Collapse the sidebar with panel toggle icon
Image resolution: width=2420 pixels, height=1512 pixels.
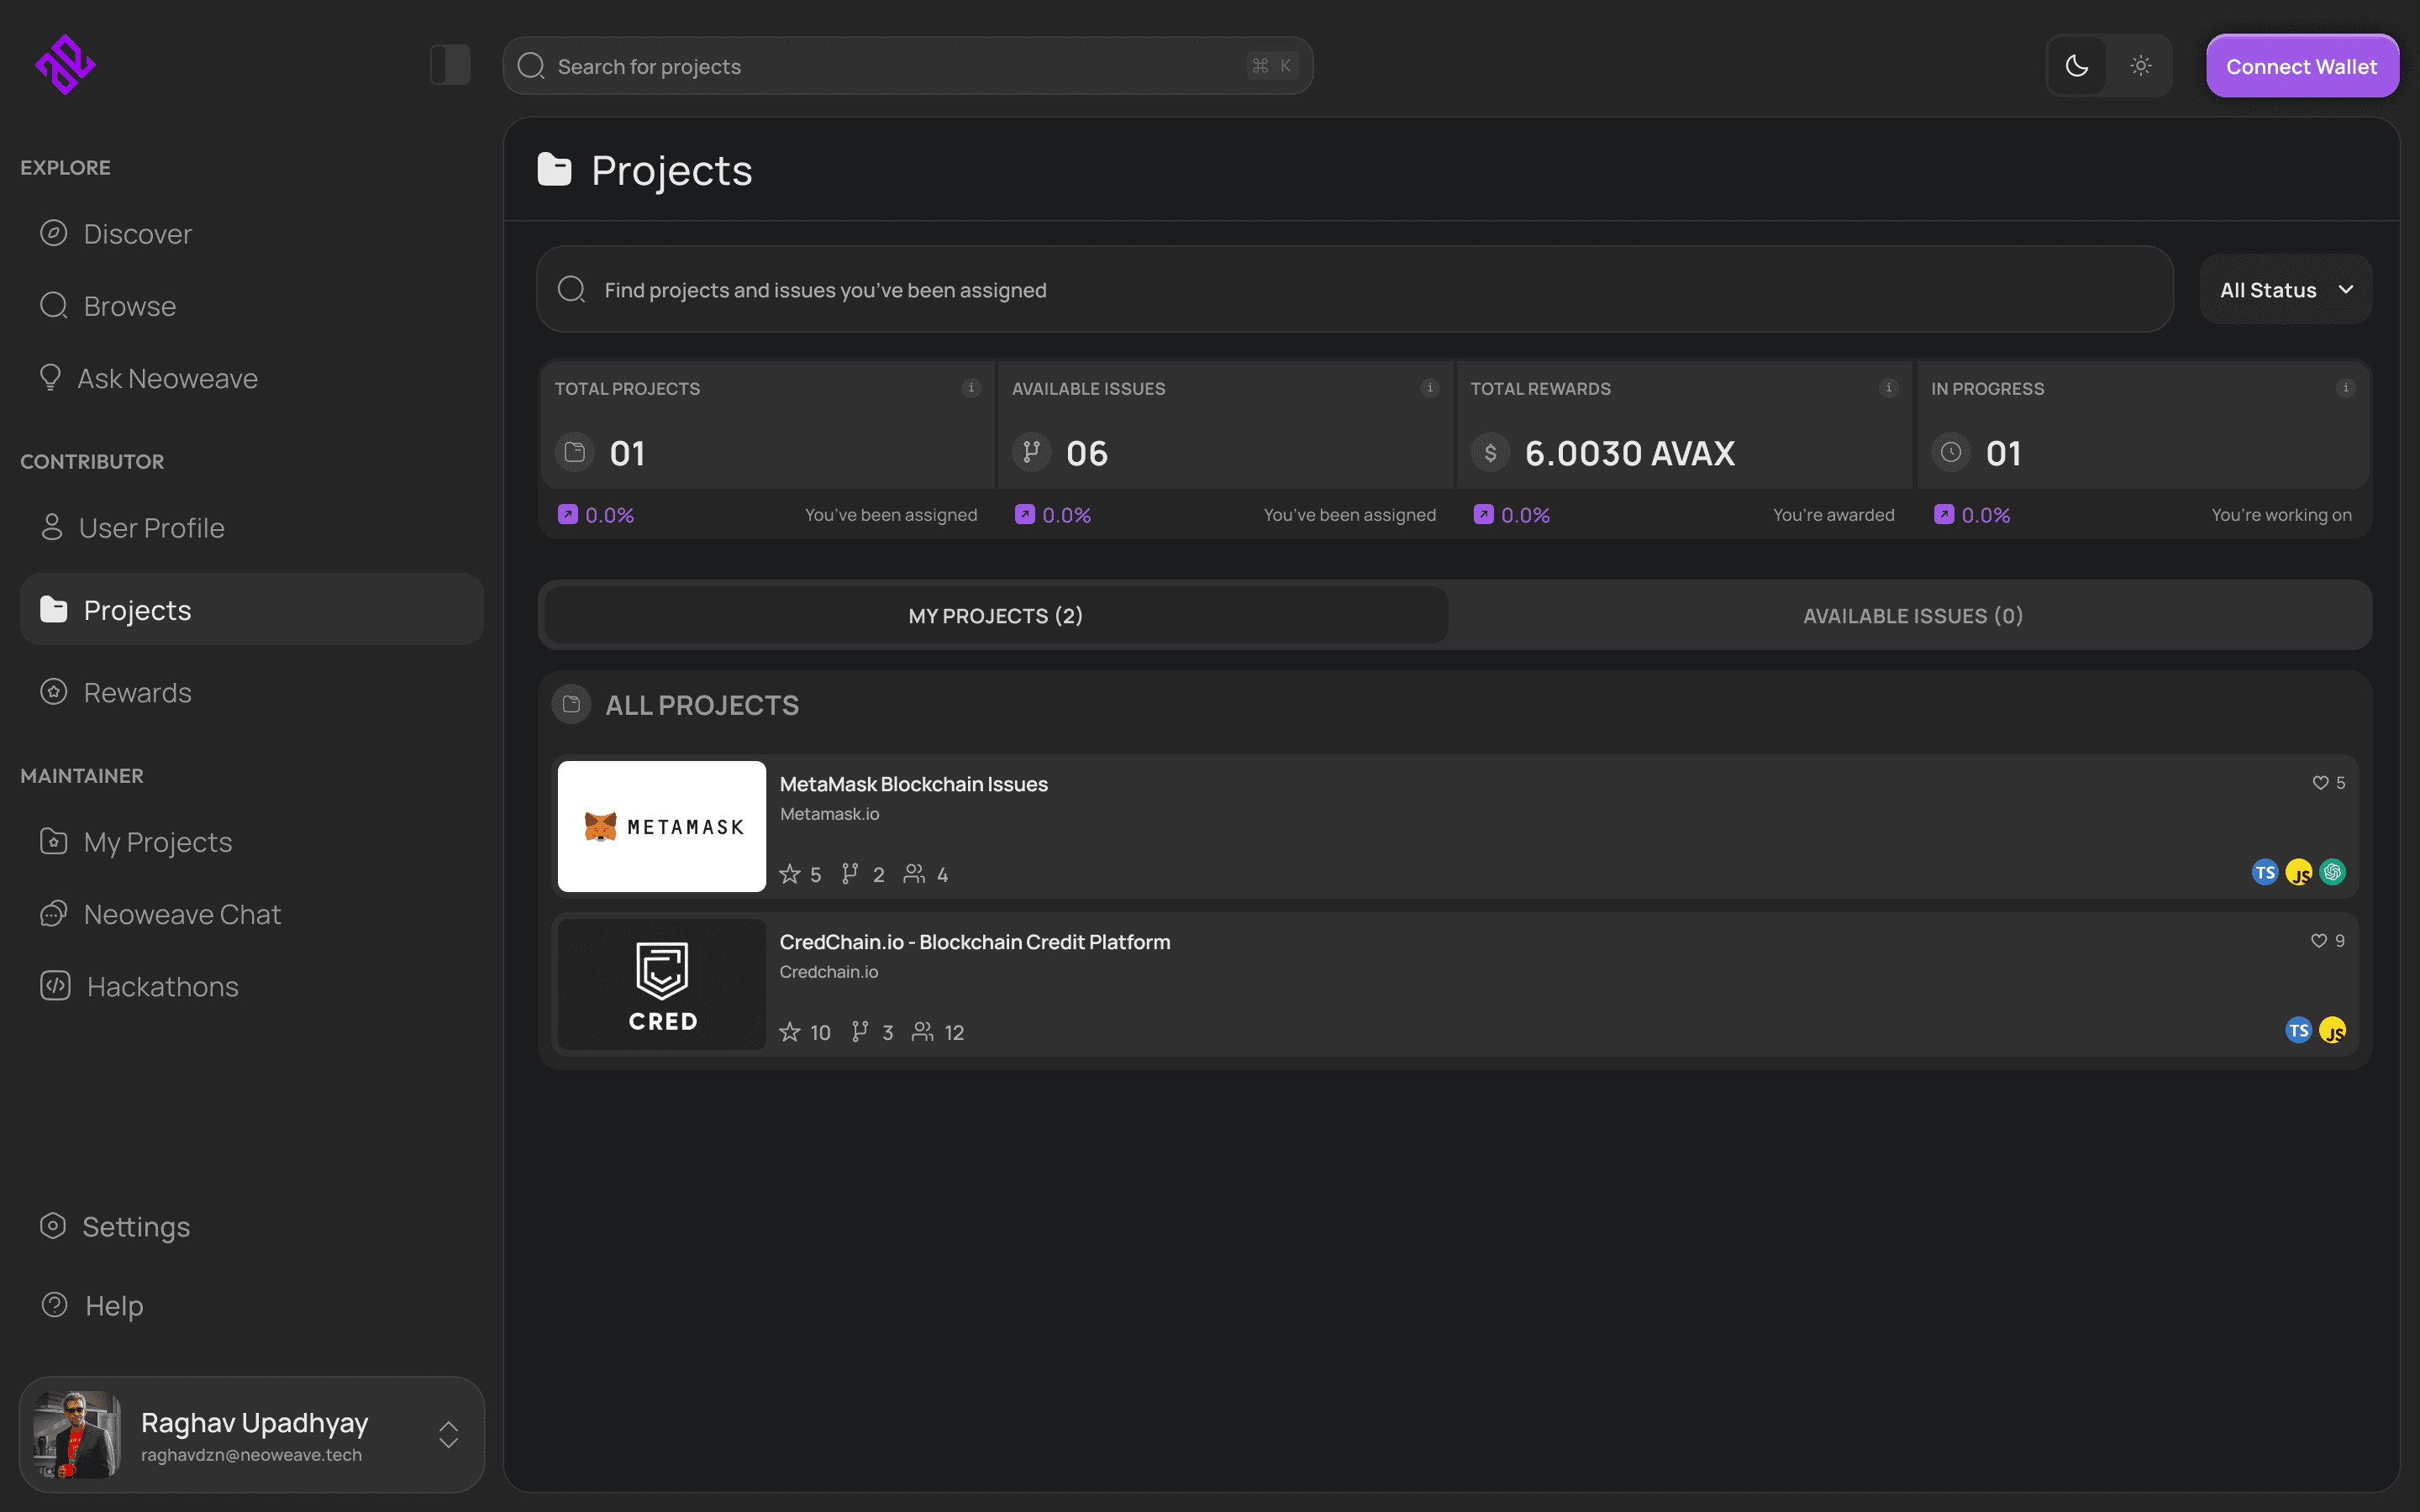tap(450, 65)
